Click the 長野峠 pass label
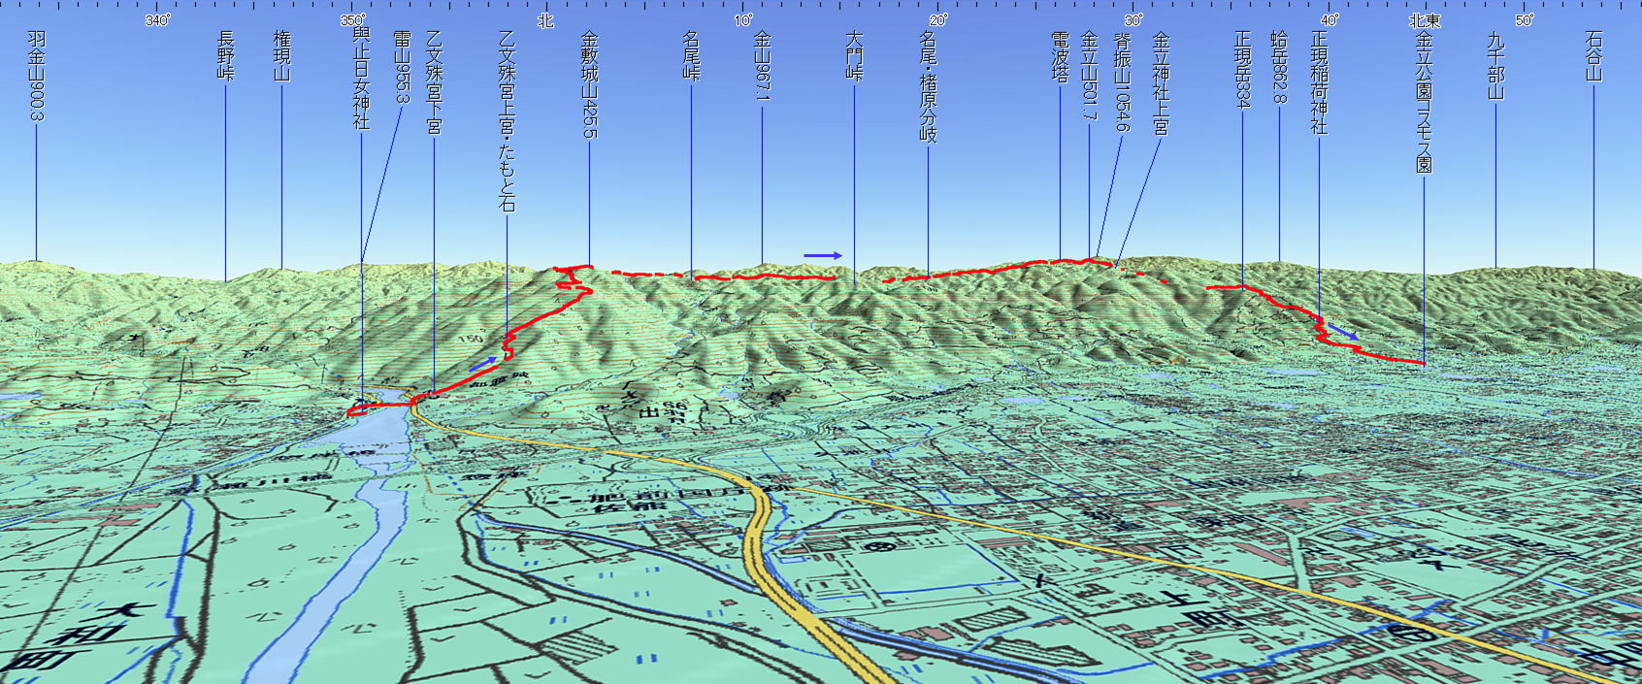The height and width of the screenshot is (684, 1642). pos(226,55)
